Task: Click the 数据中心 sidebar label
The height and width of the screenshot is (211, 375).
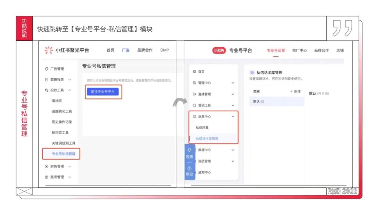Action: click(205, 150)
